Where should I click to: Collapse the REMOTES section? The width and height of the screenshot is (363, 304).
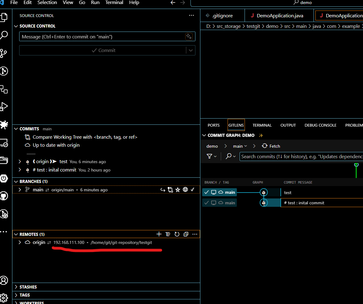16,234
